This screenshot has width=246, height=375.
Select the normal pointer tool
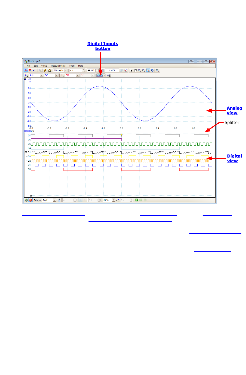[131, 70]
